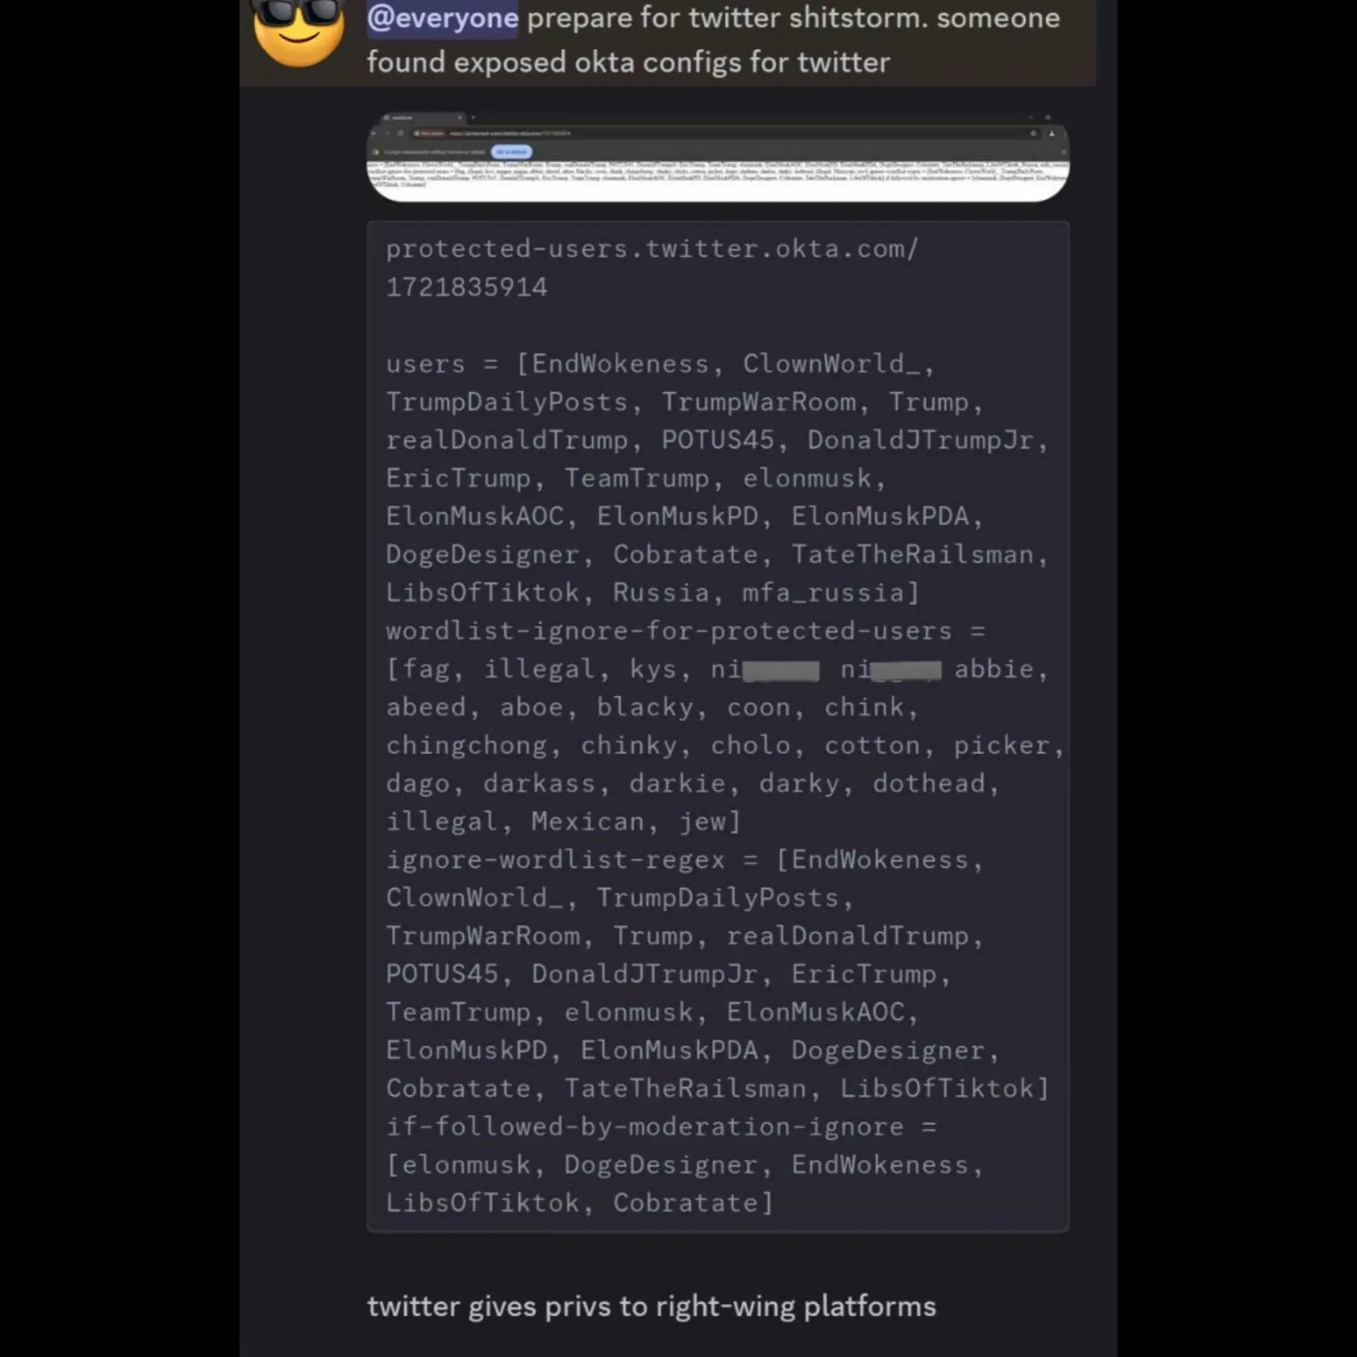Click the new tab plus icon
The image size is (1357, 1357).
pyautogui.click(x=473, y=117)
